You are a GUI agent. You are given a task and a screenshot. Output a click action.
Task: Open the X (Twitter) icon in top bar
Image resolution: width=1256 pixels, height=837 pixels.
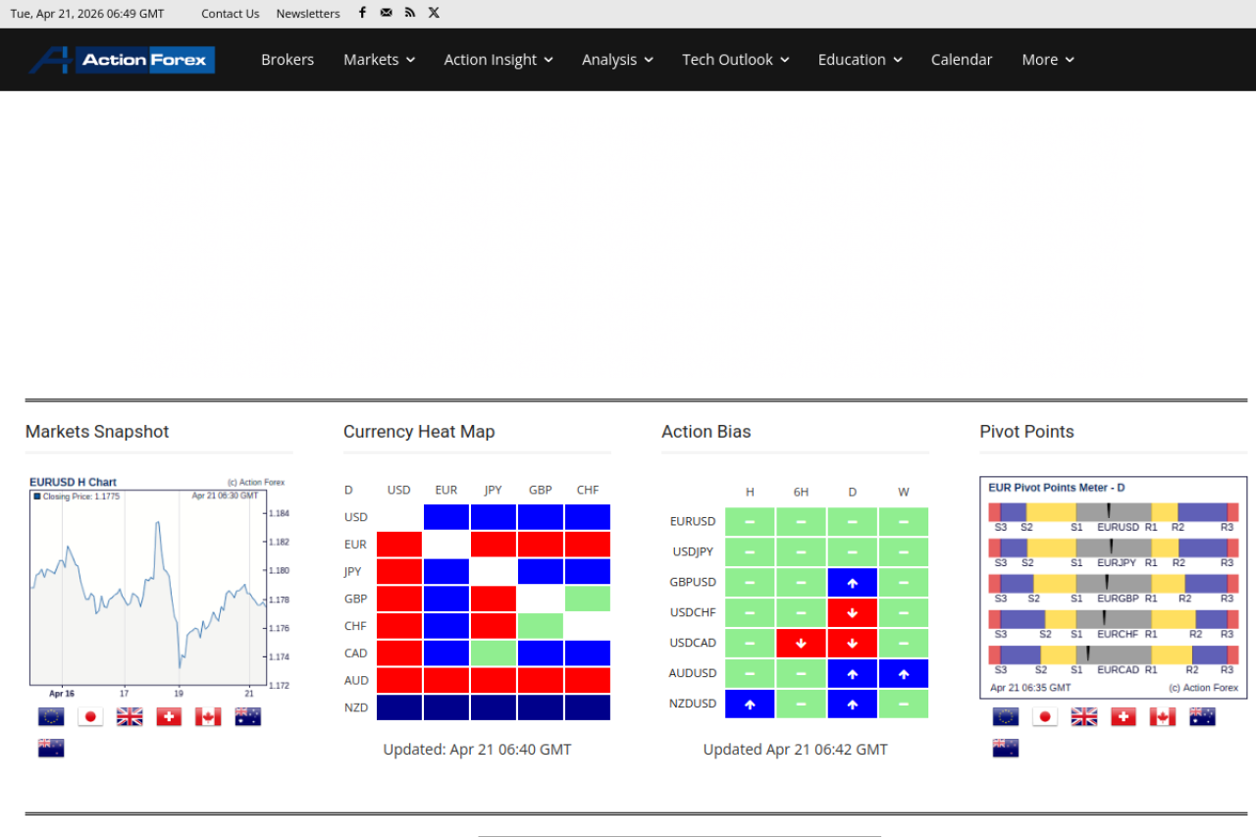[434, 13]
